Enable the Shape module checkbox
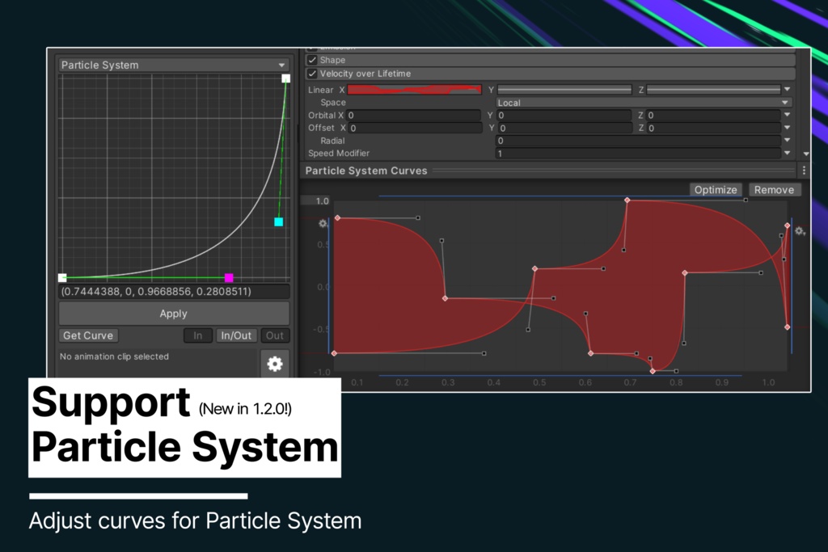Image resolution: width=828 pixels, height=552 pixels. (x=312, y=60)
